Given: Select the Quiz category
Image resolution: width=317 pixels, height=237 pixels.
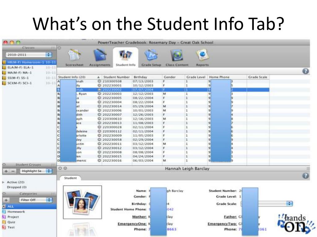Looking at the screenshot, I should [11, 222].
